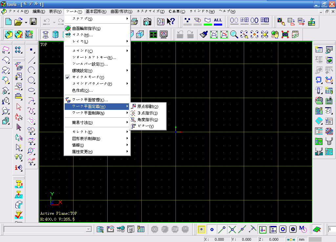Viewport: 336px width, 242px height.
Task: Open ツールバー設定(T)... dialog
Action: coord(97,64)
